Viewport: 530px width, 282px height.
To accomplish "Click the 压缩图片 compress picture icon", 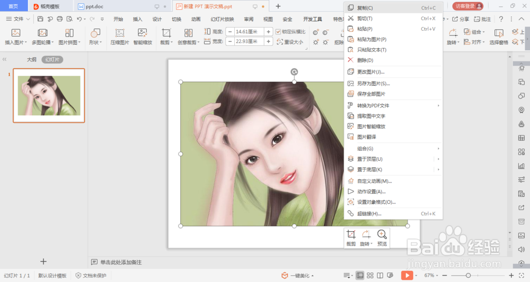I will (120, 33).
